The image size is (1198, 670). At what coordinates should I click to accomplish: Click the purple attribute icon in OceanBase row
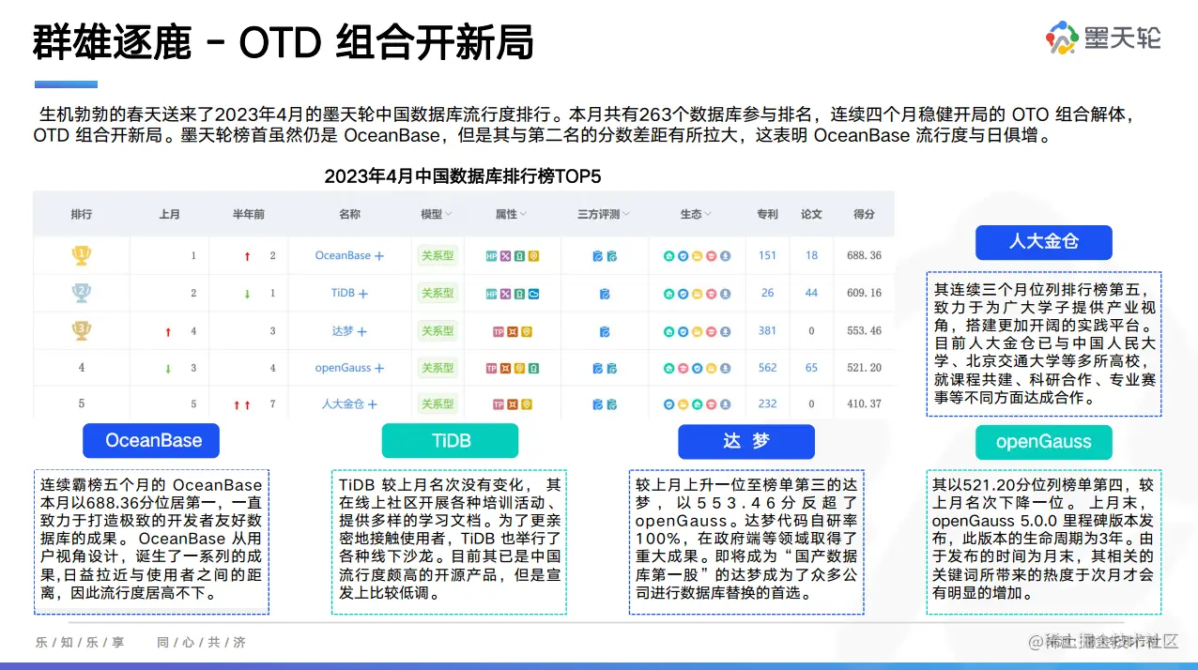point(505,256)
